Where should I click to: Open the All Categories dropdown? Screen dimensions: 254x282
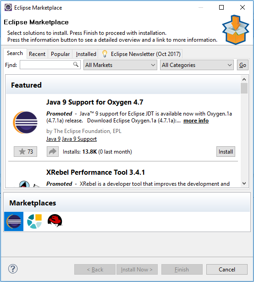point(197,65)
